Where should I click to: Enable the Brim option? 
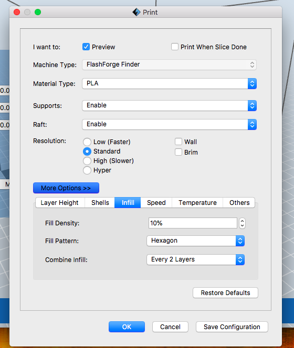[x=178, y=152]
